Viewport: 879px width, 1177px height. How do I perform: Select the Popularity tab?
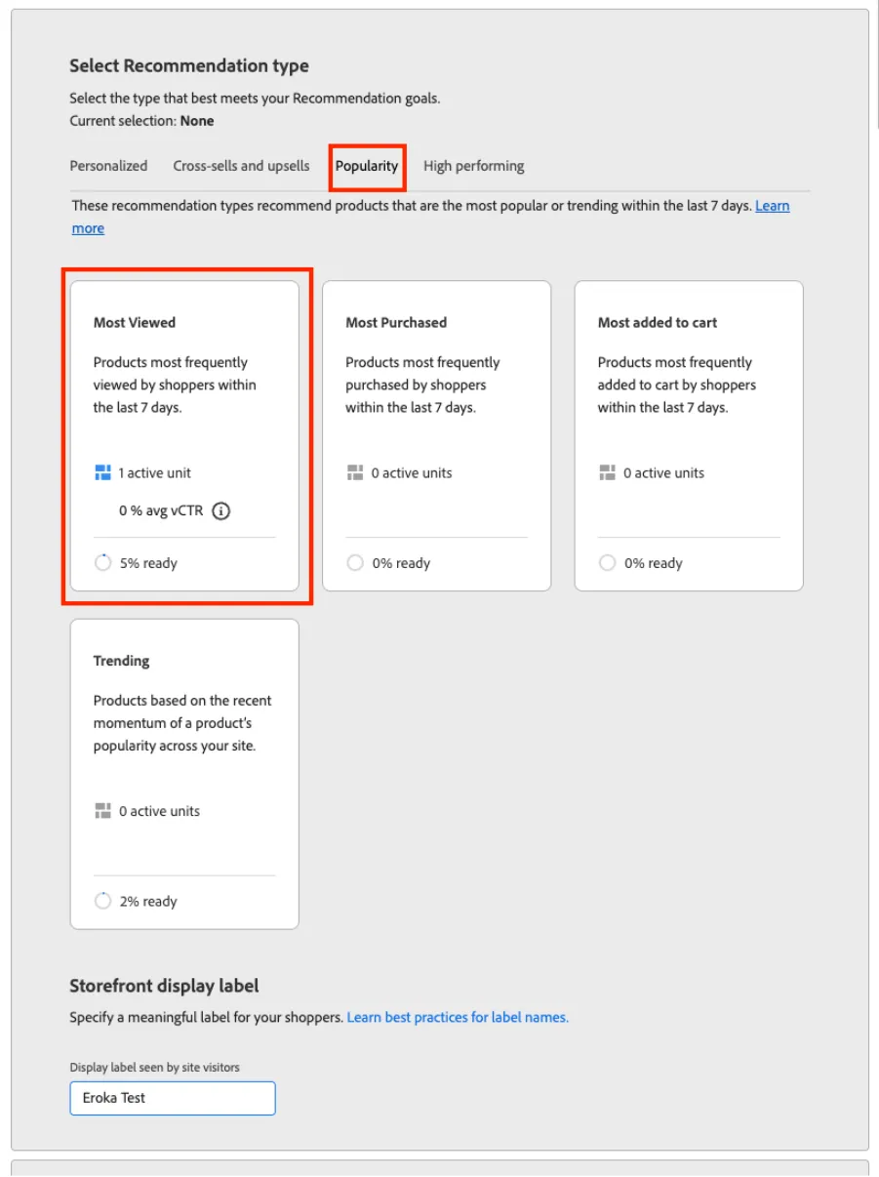(367, 166)
